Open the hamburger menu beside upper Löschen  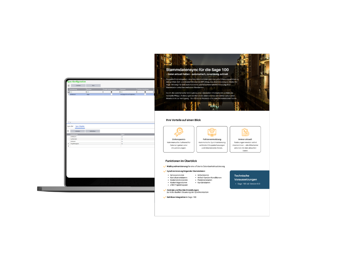click(x=69, y=86)
